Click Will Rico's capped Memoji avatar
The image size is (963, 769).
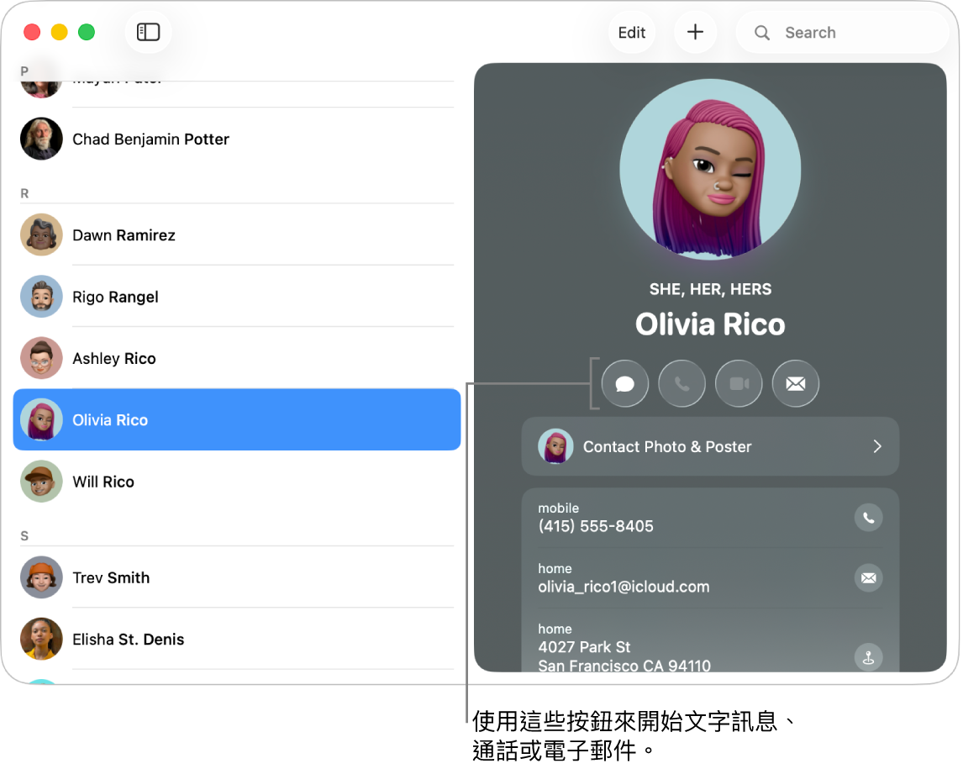coord(41,481)
